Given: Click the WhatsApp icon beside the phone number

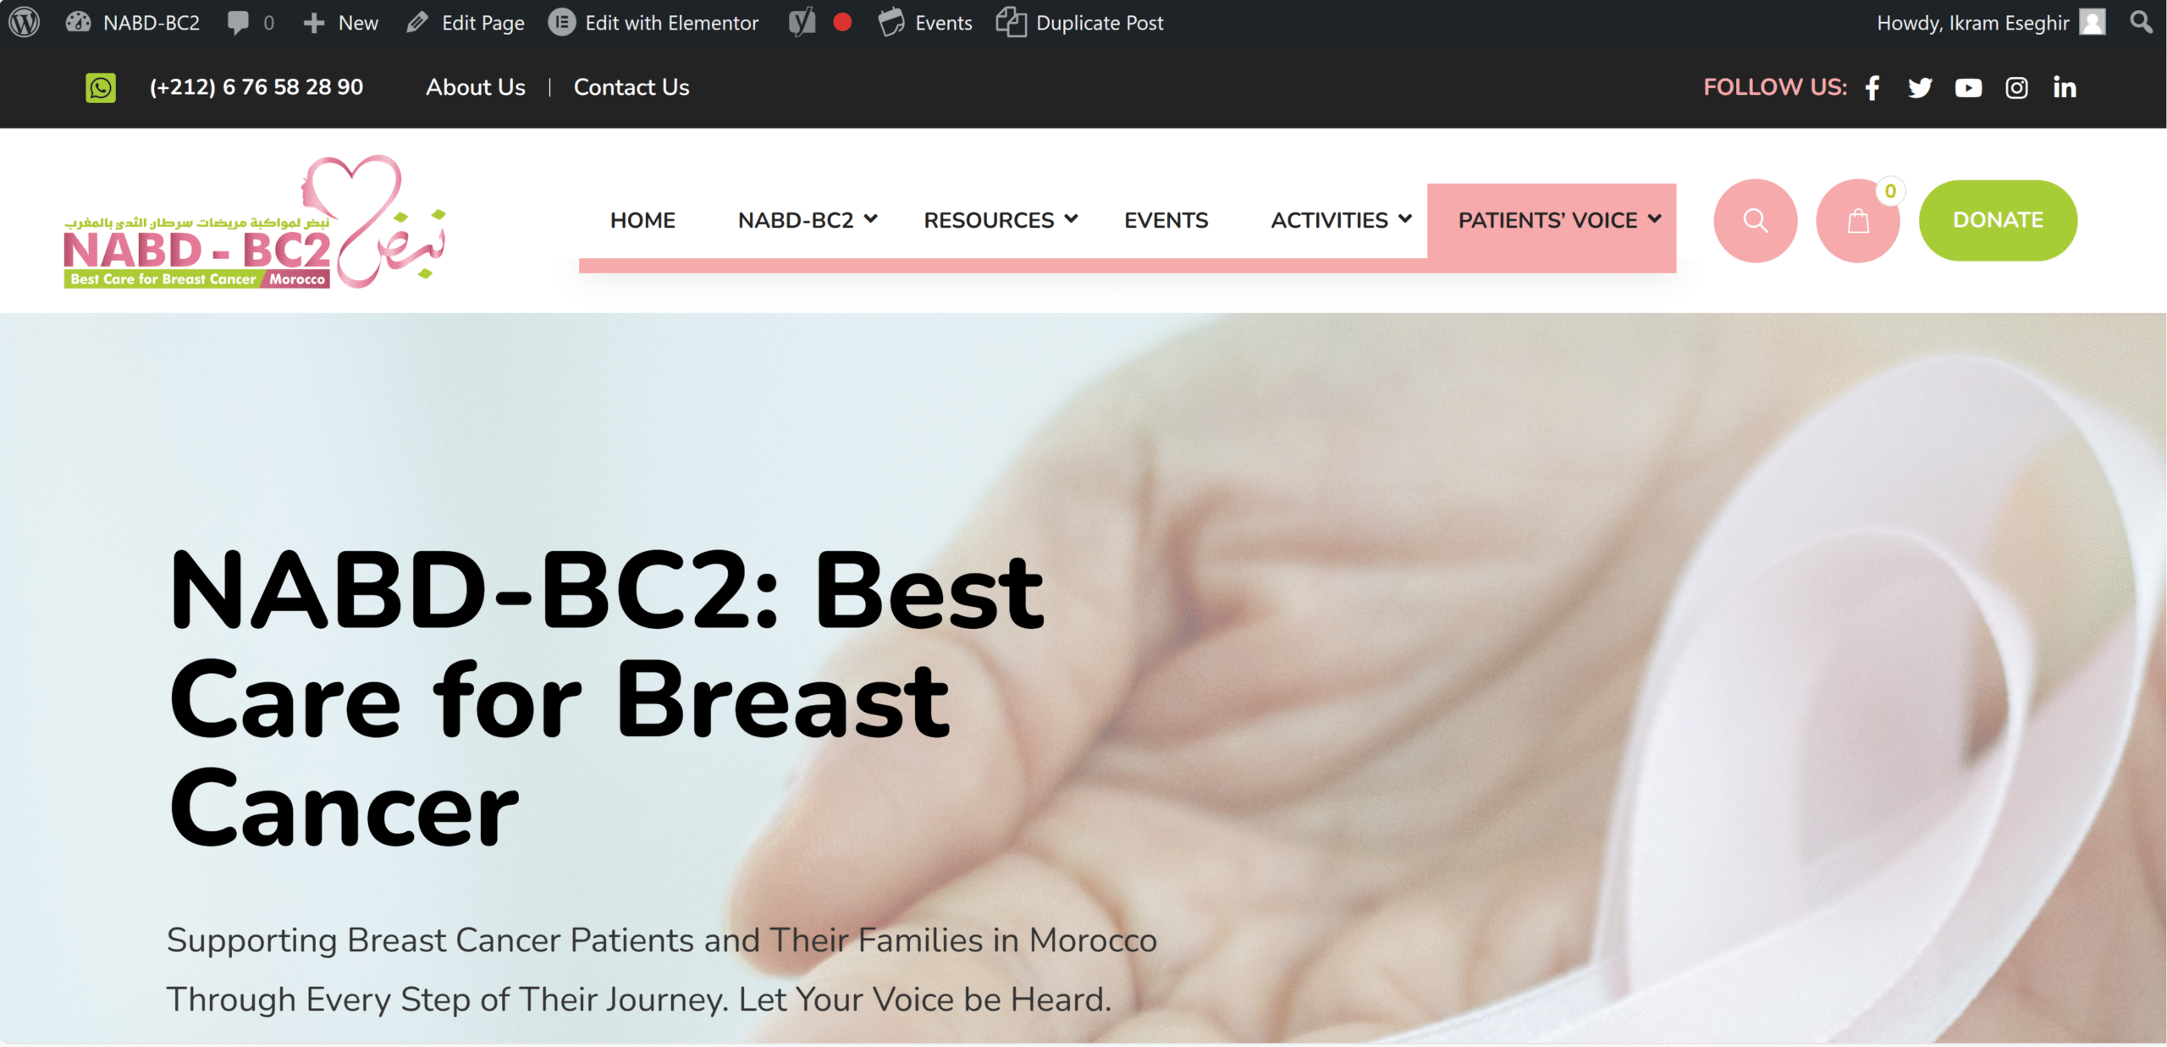Looking at the screenshot, I should click(101, 87).
